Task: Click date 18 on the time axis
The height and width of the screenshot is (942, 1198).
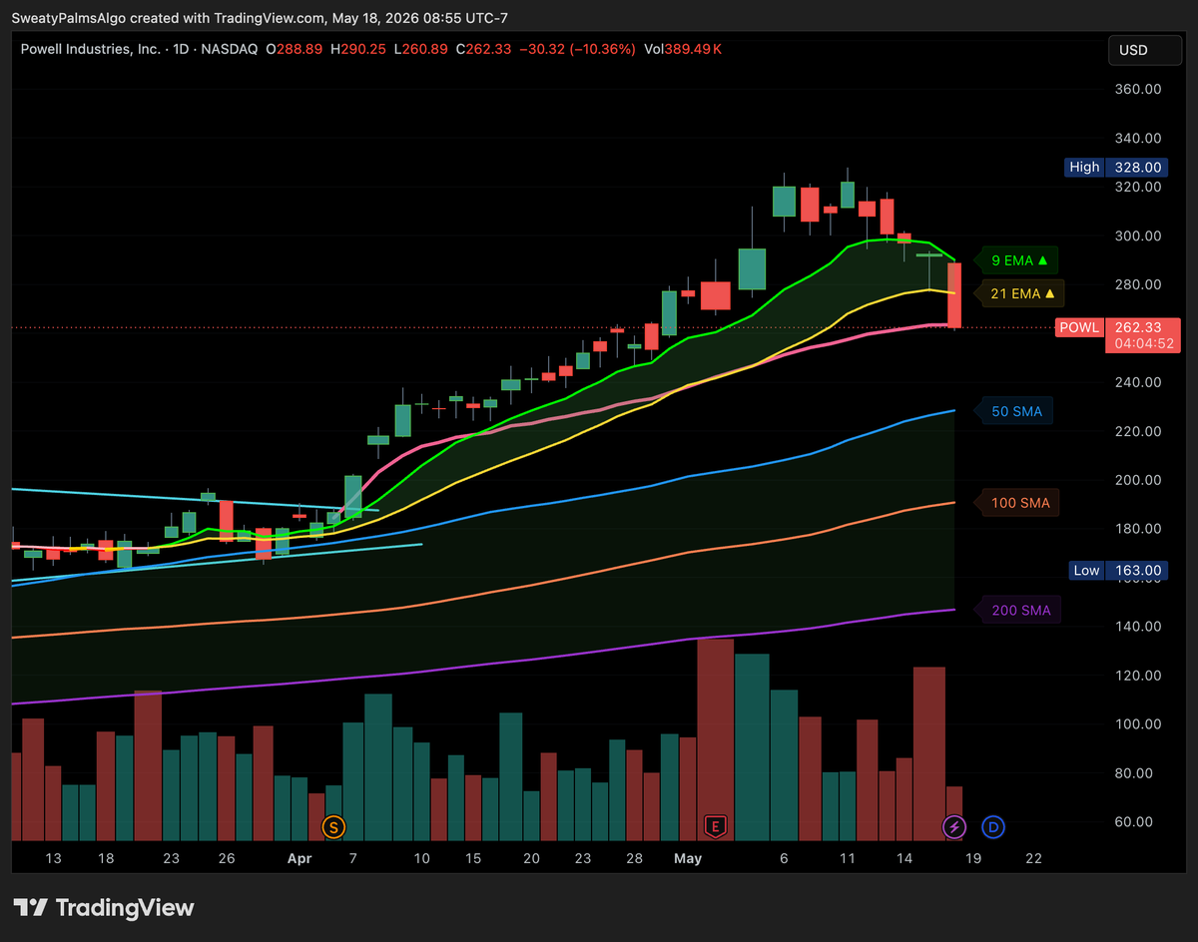Action: [106, 858]
